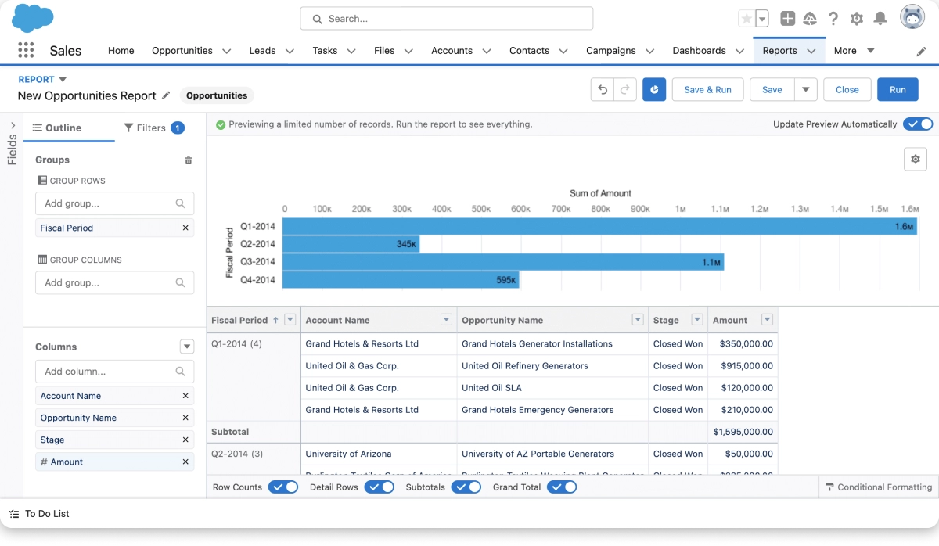Click the Save button
The width and height of the screenshot is (939, 546).
[772, 89]
